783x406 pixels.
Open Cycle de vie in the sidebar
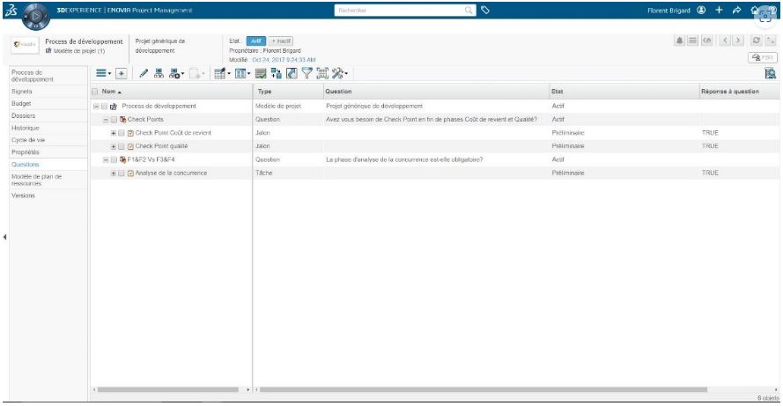pyautogui.click(x=28, y=140)
